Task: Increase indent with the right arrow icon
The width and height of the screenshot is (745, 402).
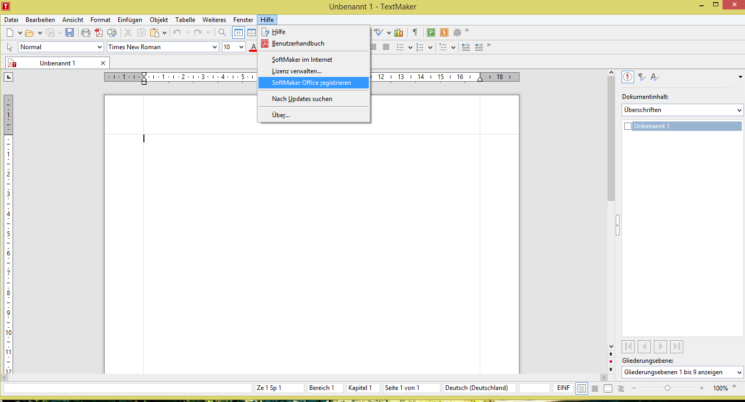Action: pyautogui.click(x=479, y=47)
